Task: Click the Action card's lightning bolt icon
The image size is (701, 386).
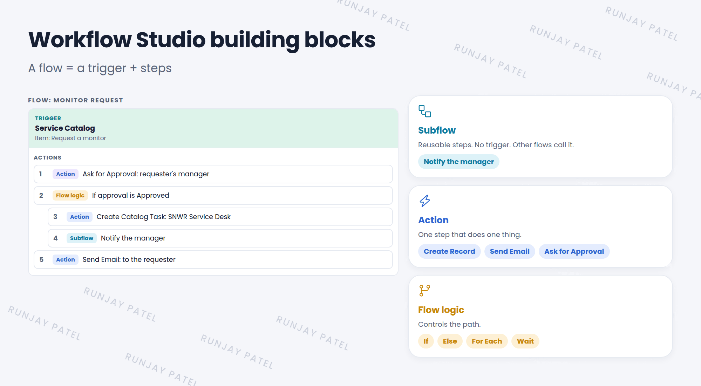Action: point(424,201)
